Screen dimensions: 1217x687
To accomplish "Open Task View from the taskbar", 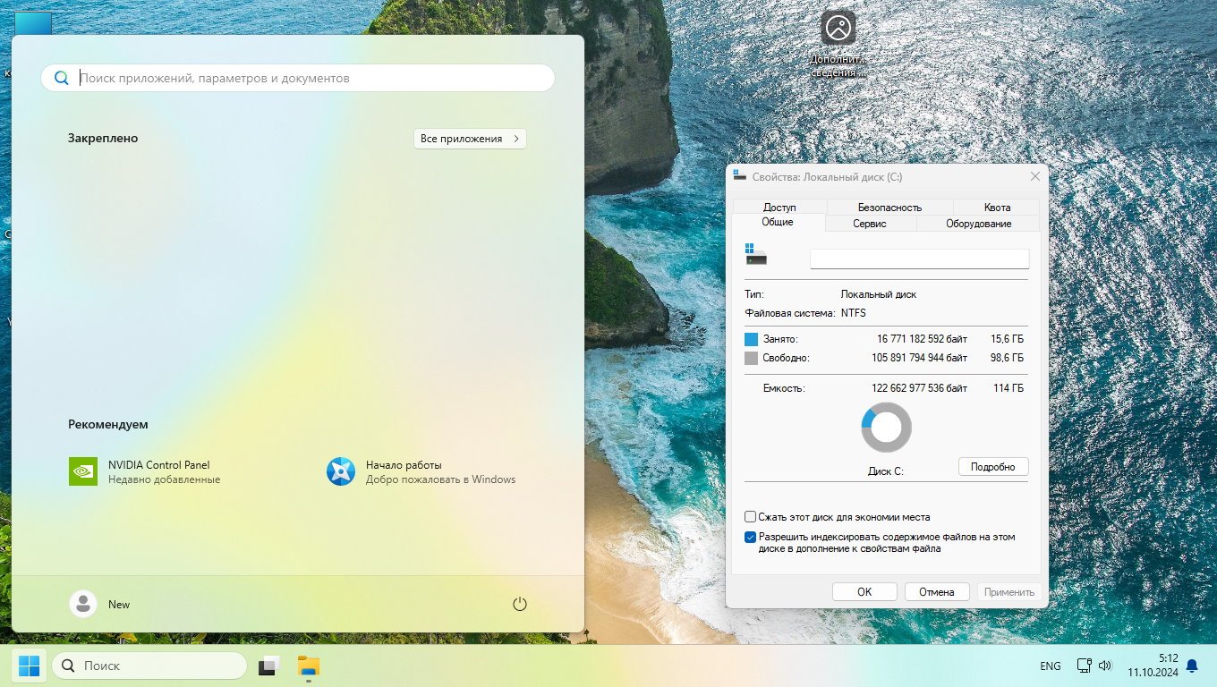I will click(269, 666).
